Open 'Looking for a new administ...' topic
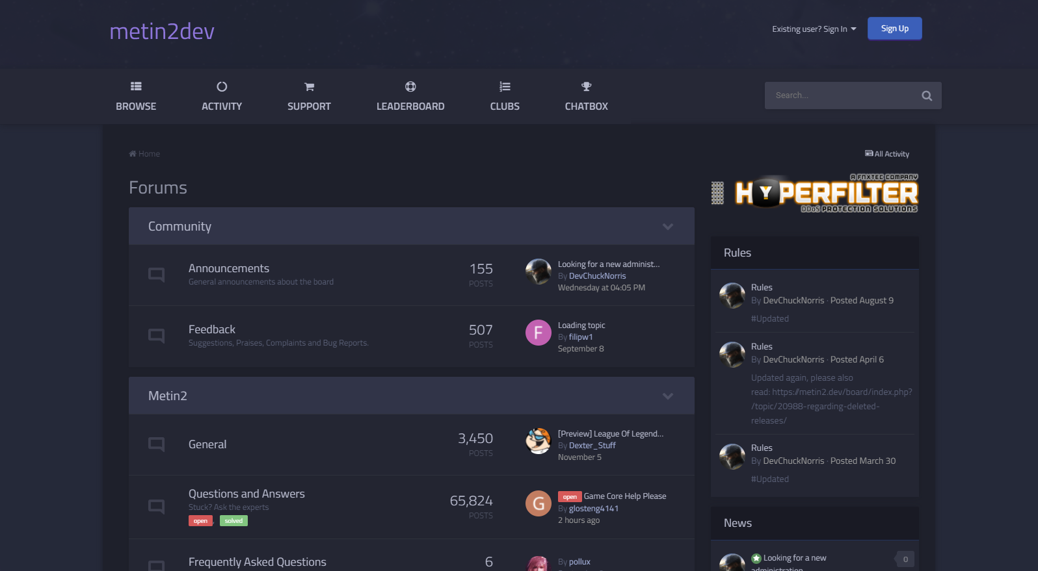1038x571 pixels. point(609,264)
